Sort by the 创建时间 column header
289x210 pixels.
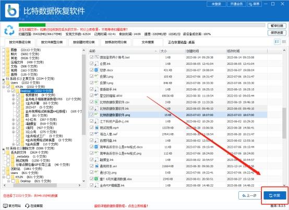[206, 51]
